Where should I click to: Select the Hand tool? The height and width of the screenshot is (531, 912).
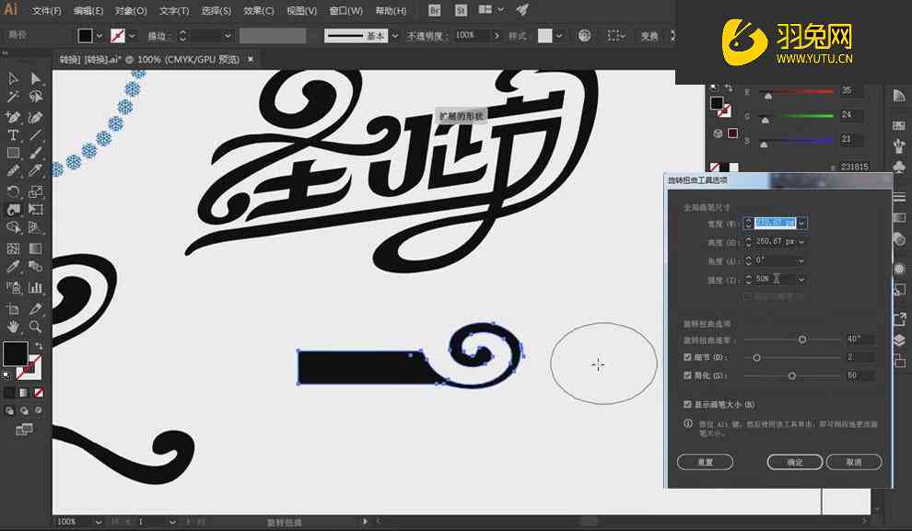point(13,327)
